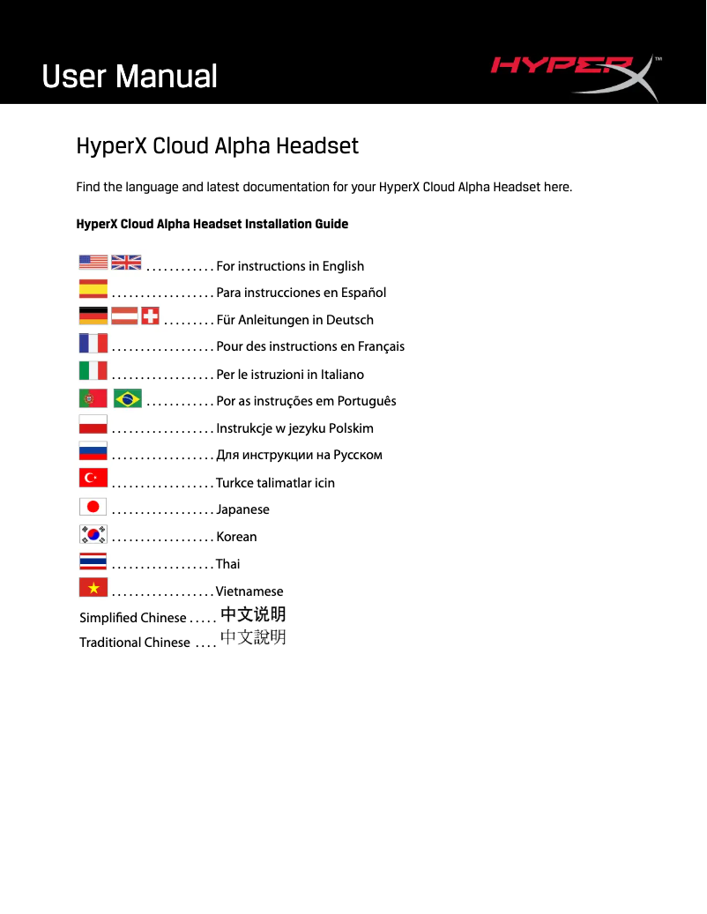Select the Vietnamese flag icon

click(x=93, y=587)
